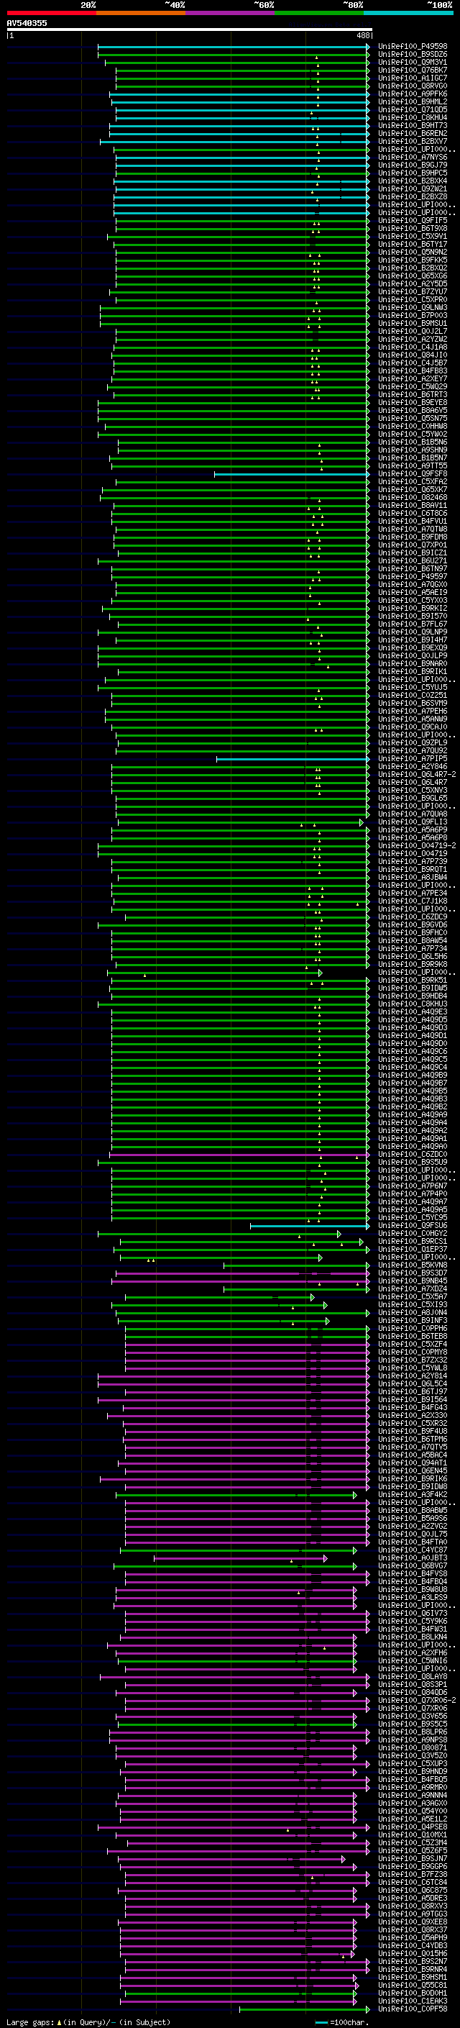
Task: Click the alignment bar for UniRef100_B9HML2
Action: [240, 101]
